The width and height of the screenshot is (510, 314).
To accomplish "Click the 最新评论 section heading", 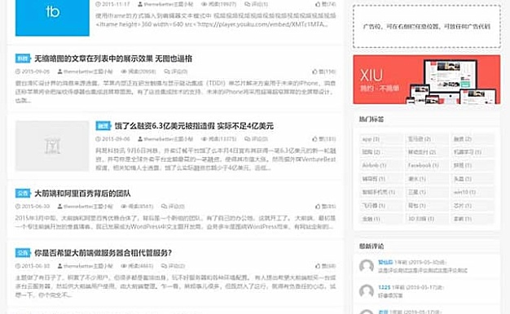I will click(372, 246).
